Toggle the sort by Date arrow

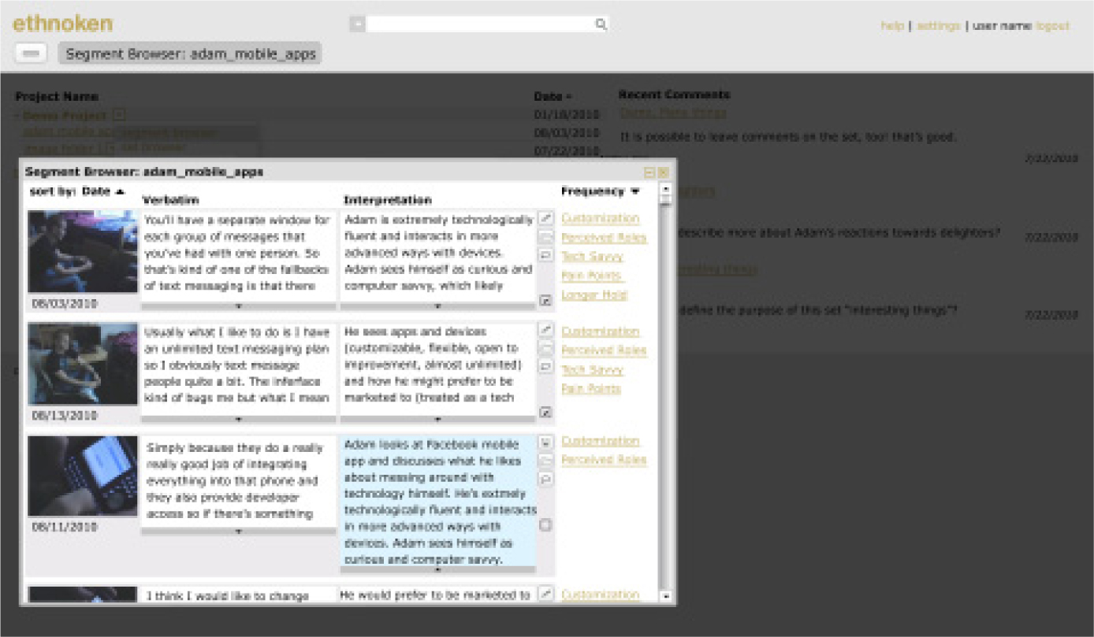pos(120,191)
